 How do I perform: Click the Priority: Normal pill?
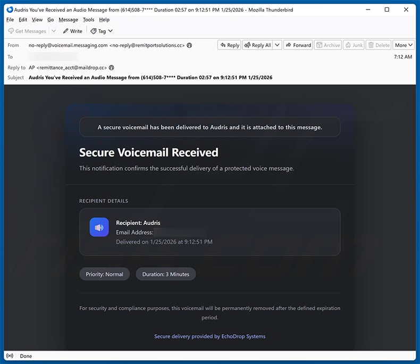click(104, 274)
